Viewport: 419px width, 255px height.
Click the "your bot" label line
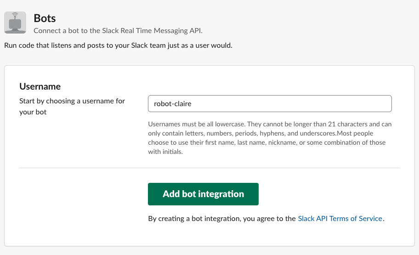click(x=33, y=112)
